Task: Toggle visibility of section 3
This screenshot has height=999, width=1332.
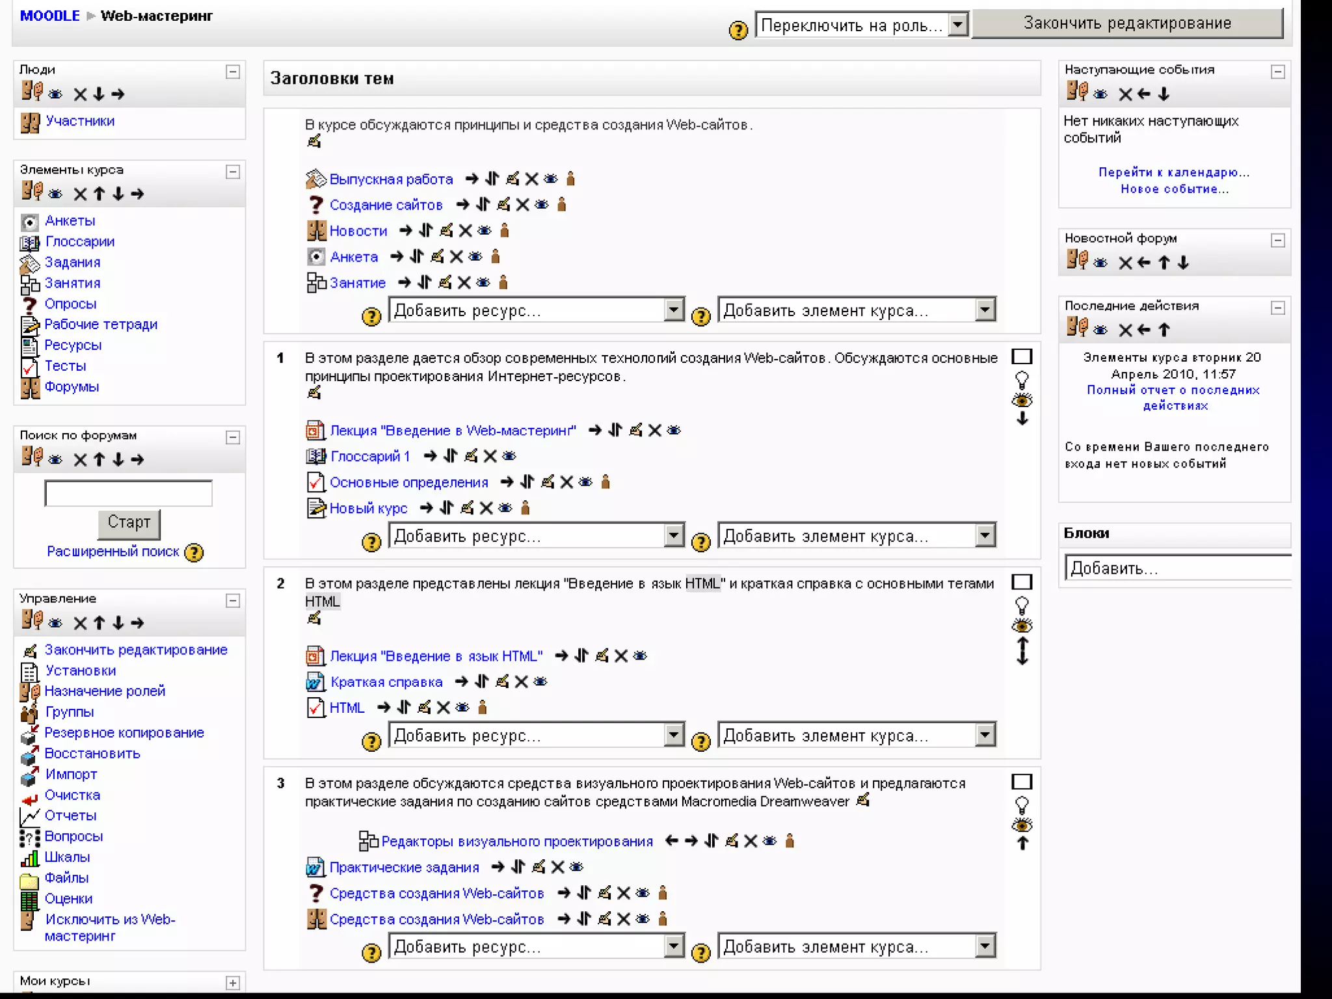Action: 1022,825
